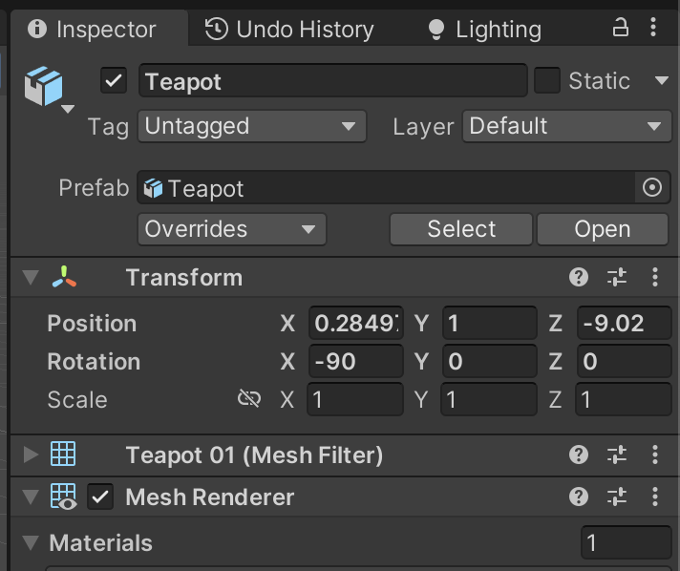Open the Lighting tab
Screen dimensions: 680x571
484,30
